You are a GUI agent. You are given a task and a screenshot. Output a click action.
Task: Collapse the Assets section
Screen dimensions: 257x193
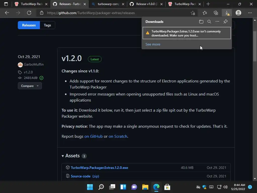coord(71,156)
